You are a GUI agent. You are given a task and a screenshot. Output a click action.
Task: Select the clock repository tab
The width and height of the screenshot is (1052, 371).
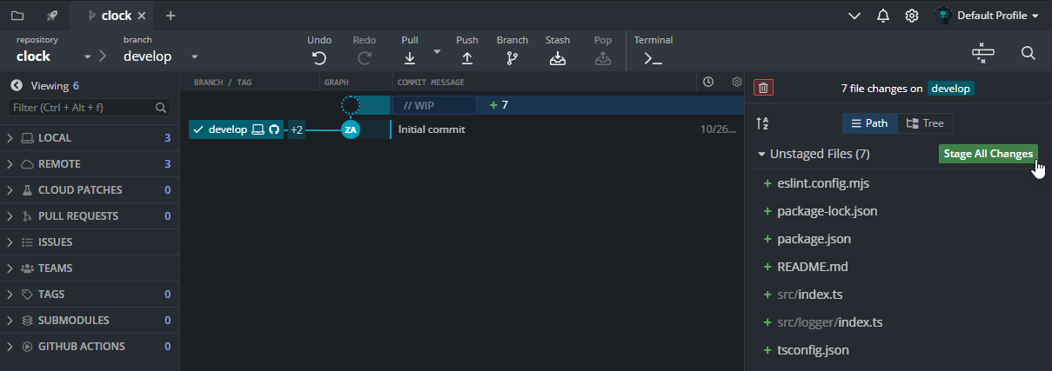click(116, 16)
